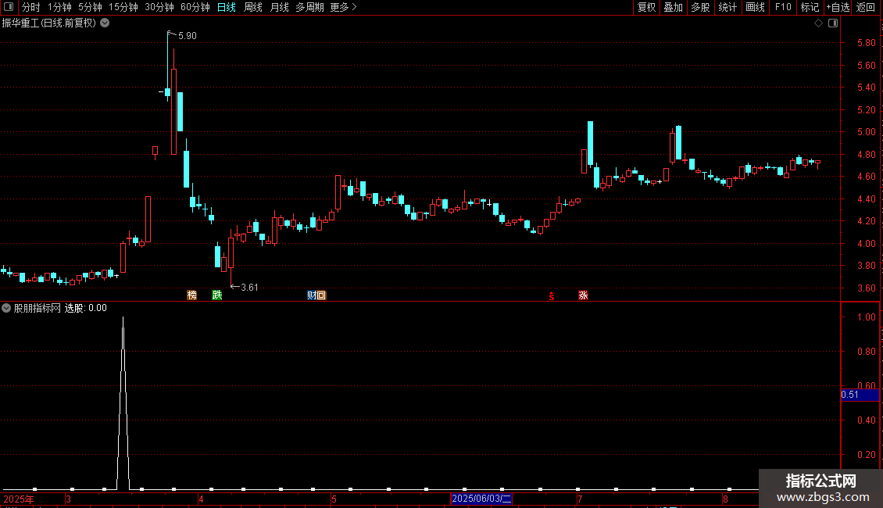883x508 pixels.
Task: Switch to 周线 weekly chart
Action: (x=253, y=7)
